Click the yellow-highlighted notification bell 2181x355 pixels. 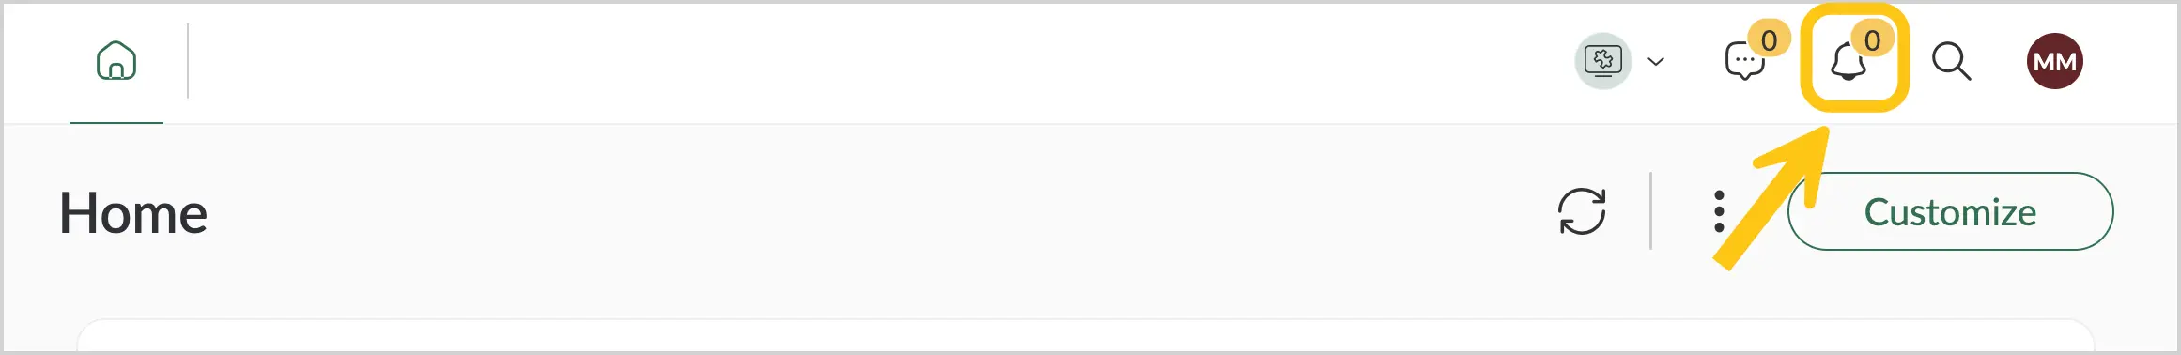pos(1848,63)
